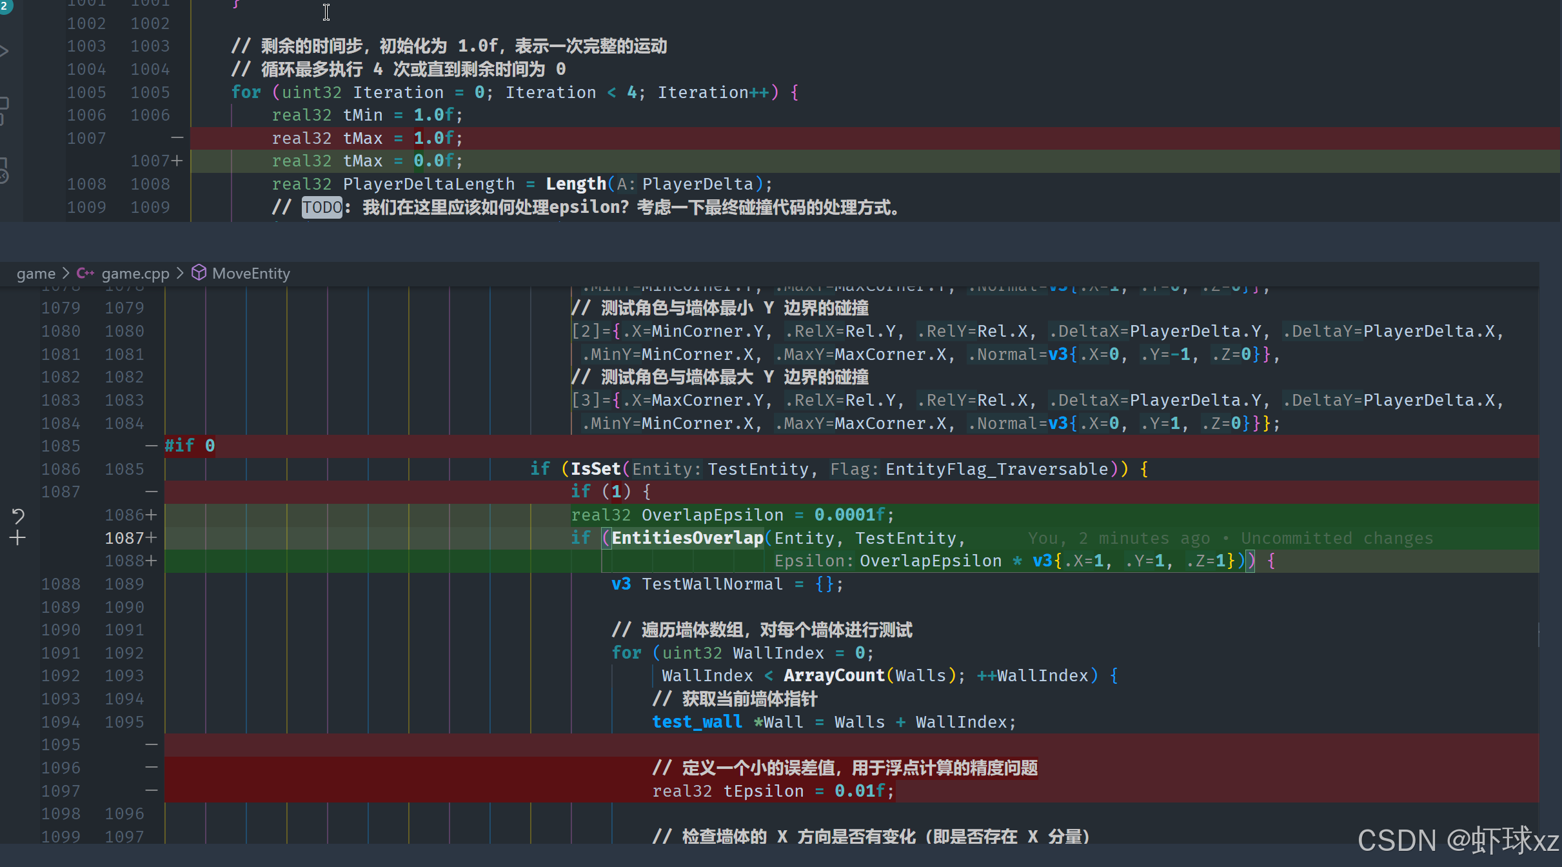Click the 'v3 TestWallNormal = {};' line
Image resolution: width=1562 pixels, height=867 pixels.
[727, 584]
